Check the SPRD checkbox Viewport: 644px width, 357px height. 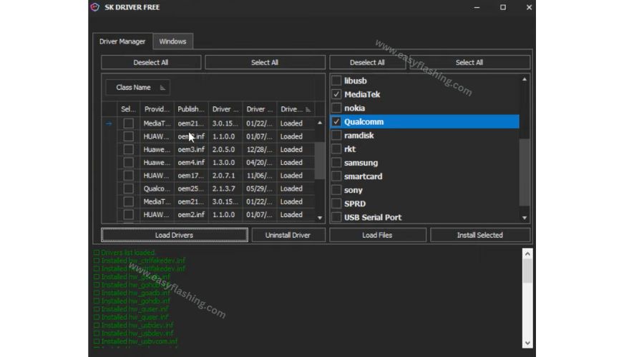[336, 203]
